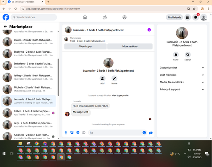Go back using the Marketplace back arrow
The image size is (212, 167).
pos(5,27)
